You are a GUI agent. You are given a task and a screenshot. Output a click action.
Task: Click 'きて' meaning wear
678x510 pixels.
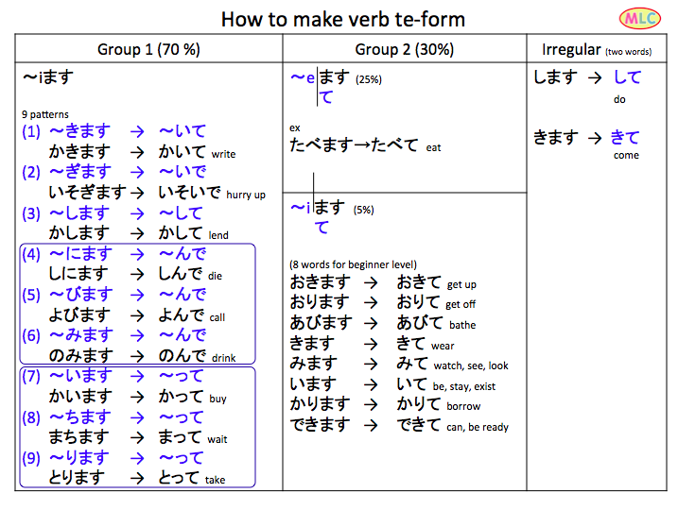pyautogui.click(x=410, y=344)
